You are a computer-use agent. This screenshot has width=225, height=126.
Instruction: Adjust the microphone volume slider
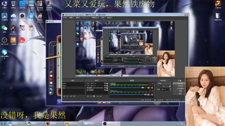tap(129, 94)
